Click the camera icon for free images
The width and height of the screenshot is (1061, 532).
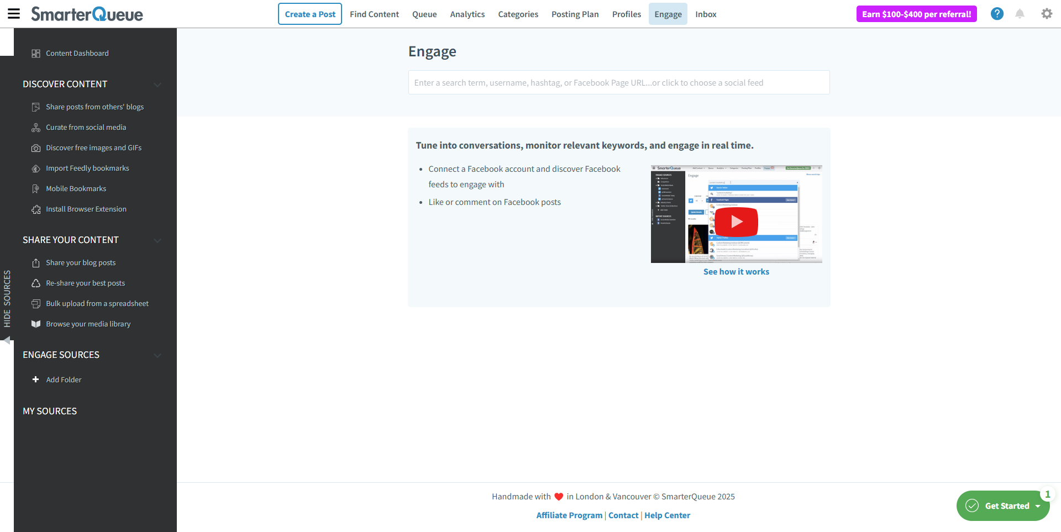36,148
